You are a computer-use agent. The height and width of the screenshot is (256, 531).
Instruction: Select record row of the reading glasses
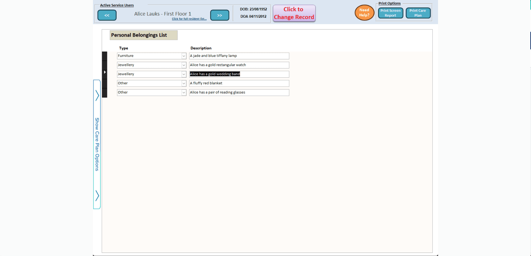pos(105,93)
